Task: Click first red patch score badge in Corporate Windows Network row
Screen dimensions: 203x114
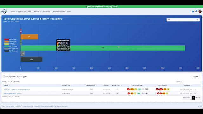Action: click(x=157, y=89)
